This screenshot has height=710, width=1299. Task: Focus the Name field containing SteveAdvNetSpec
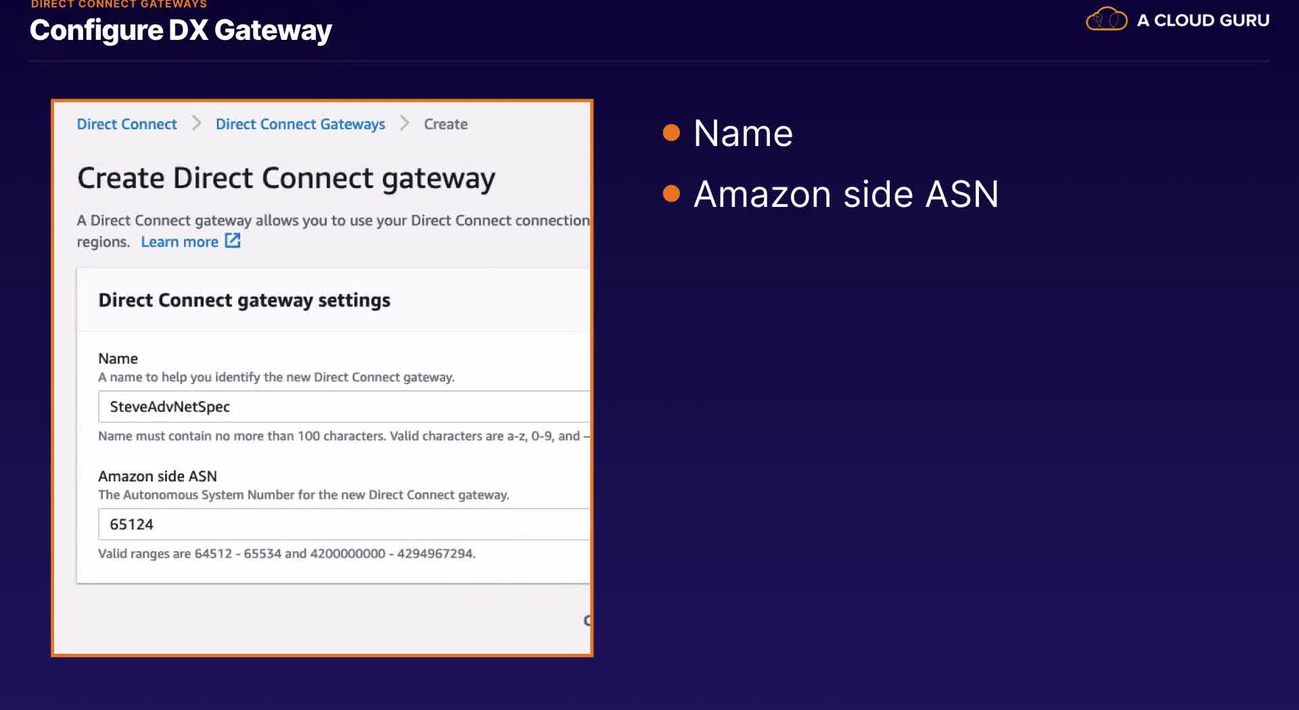344,406
